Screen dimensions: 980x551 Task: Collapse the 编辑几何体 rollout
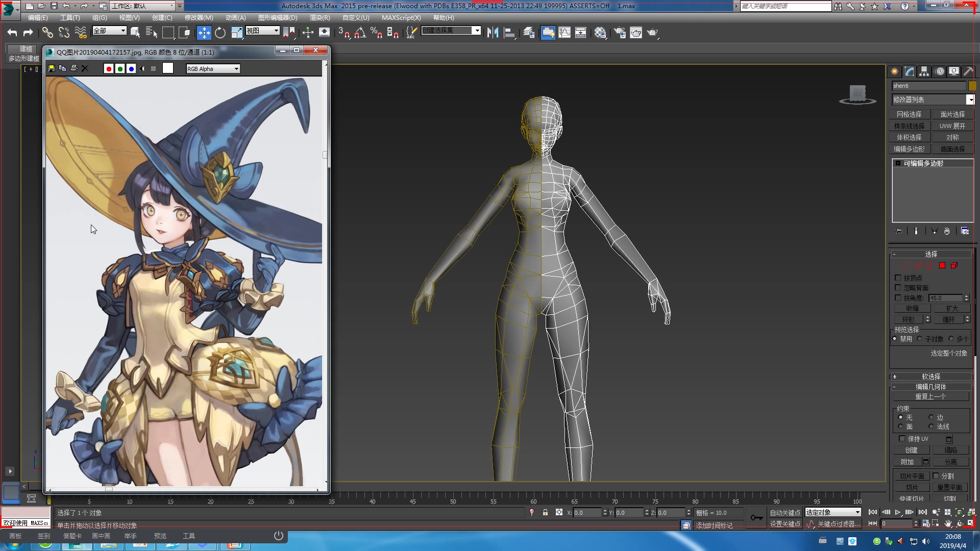(931, 387)
